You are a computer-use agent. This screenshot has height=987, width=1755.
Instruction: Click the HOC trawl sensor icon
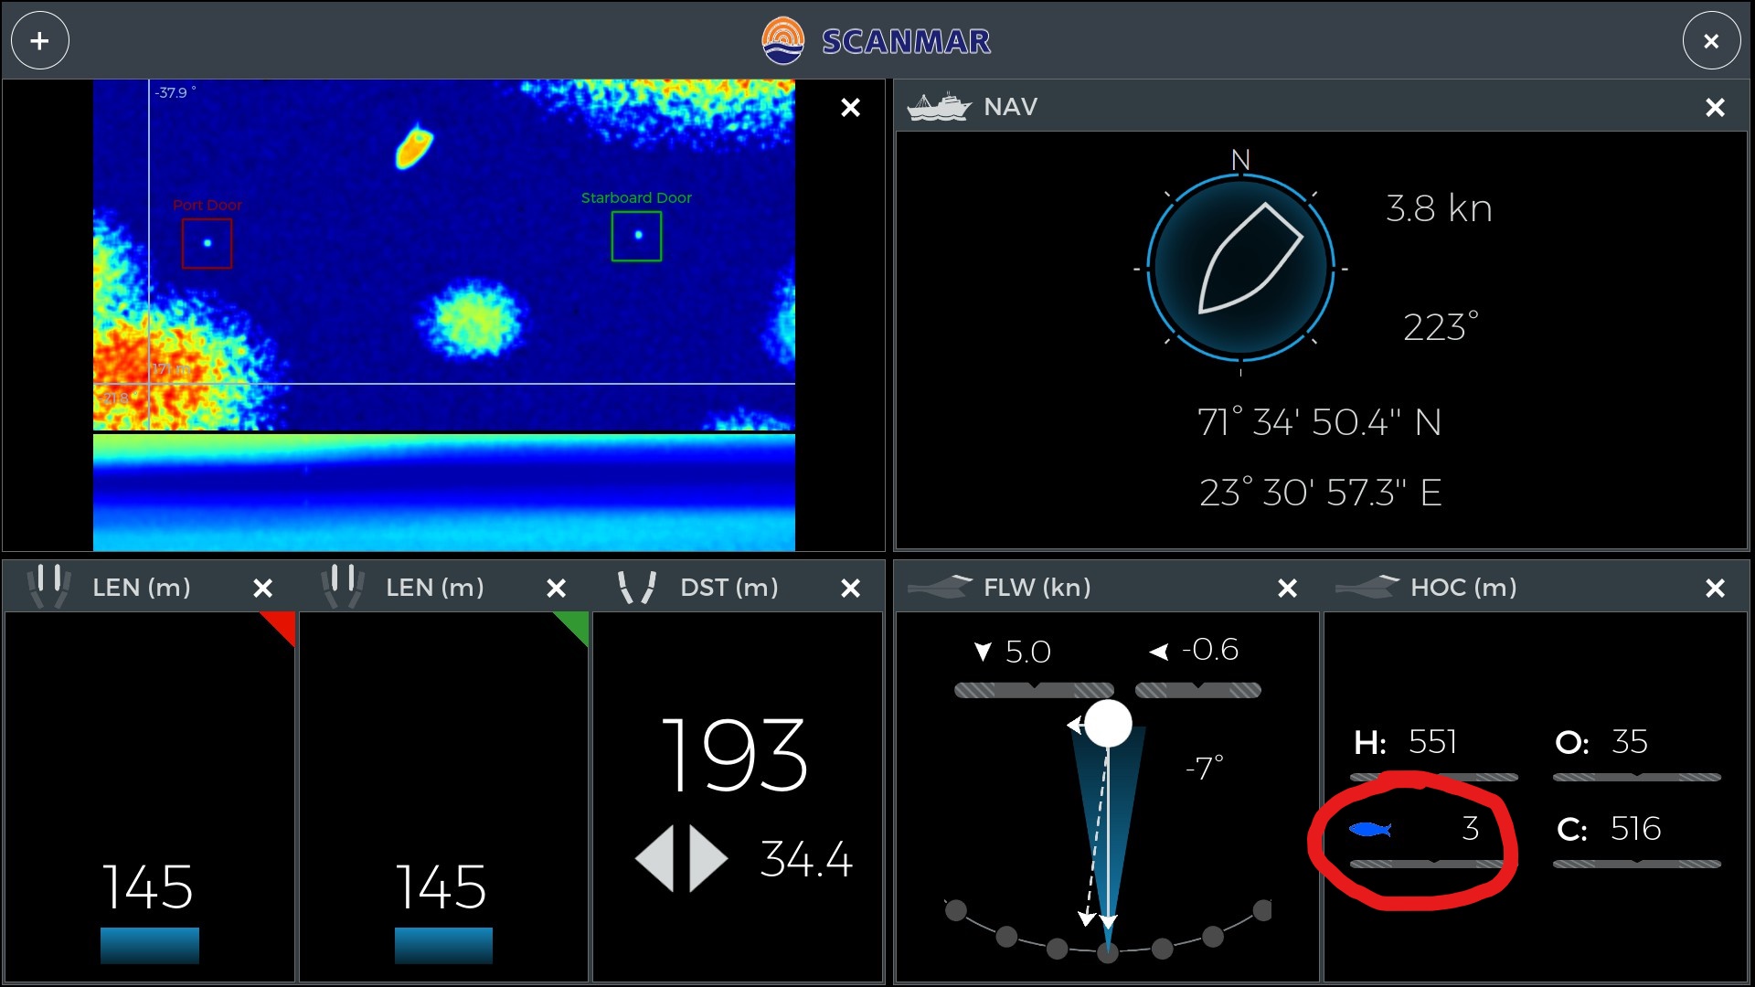tap(1367, 588)
